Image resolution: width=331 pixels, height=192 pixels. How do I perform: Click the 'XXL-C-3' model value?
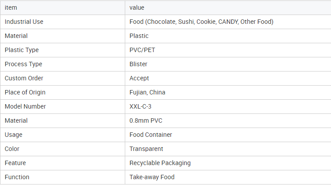pyautogui.click(x=140, y=106)
